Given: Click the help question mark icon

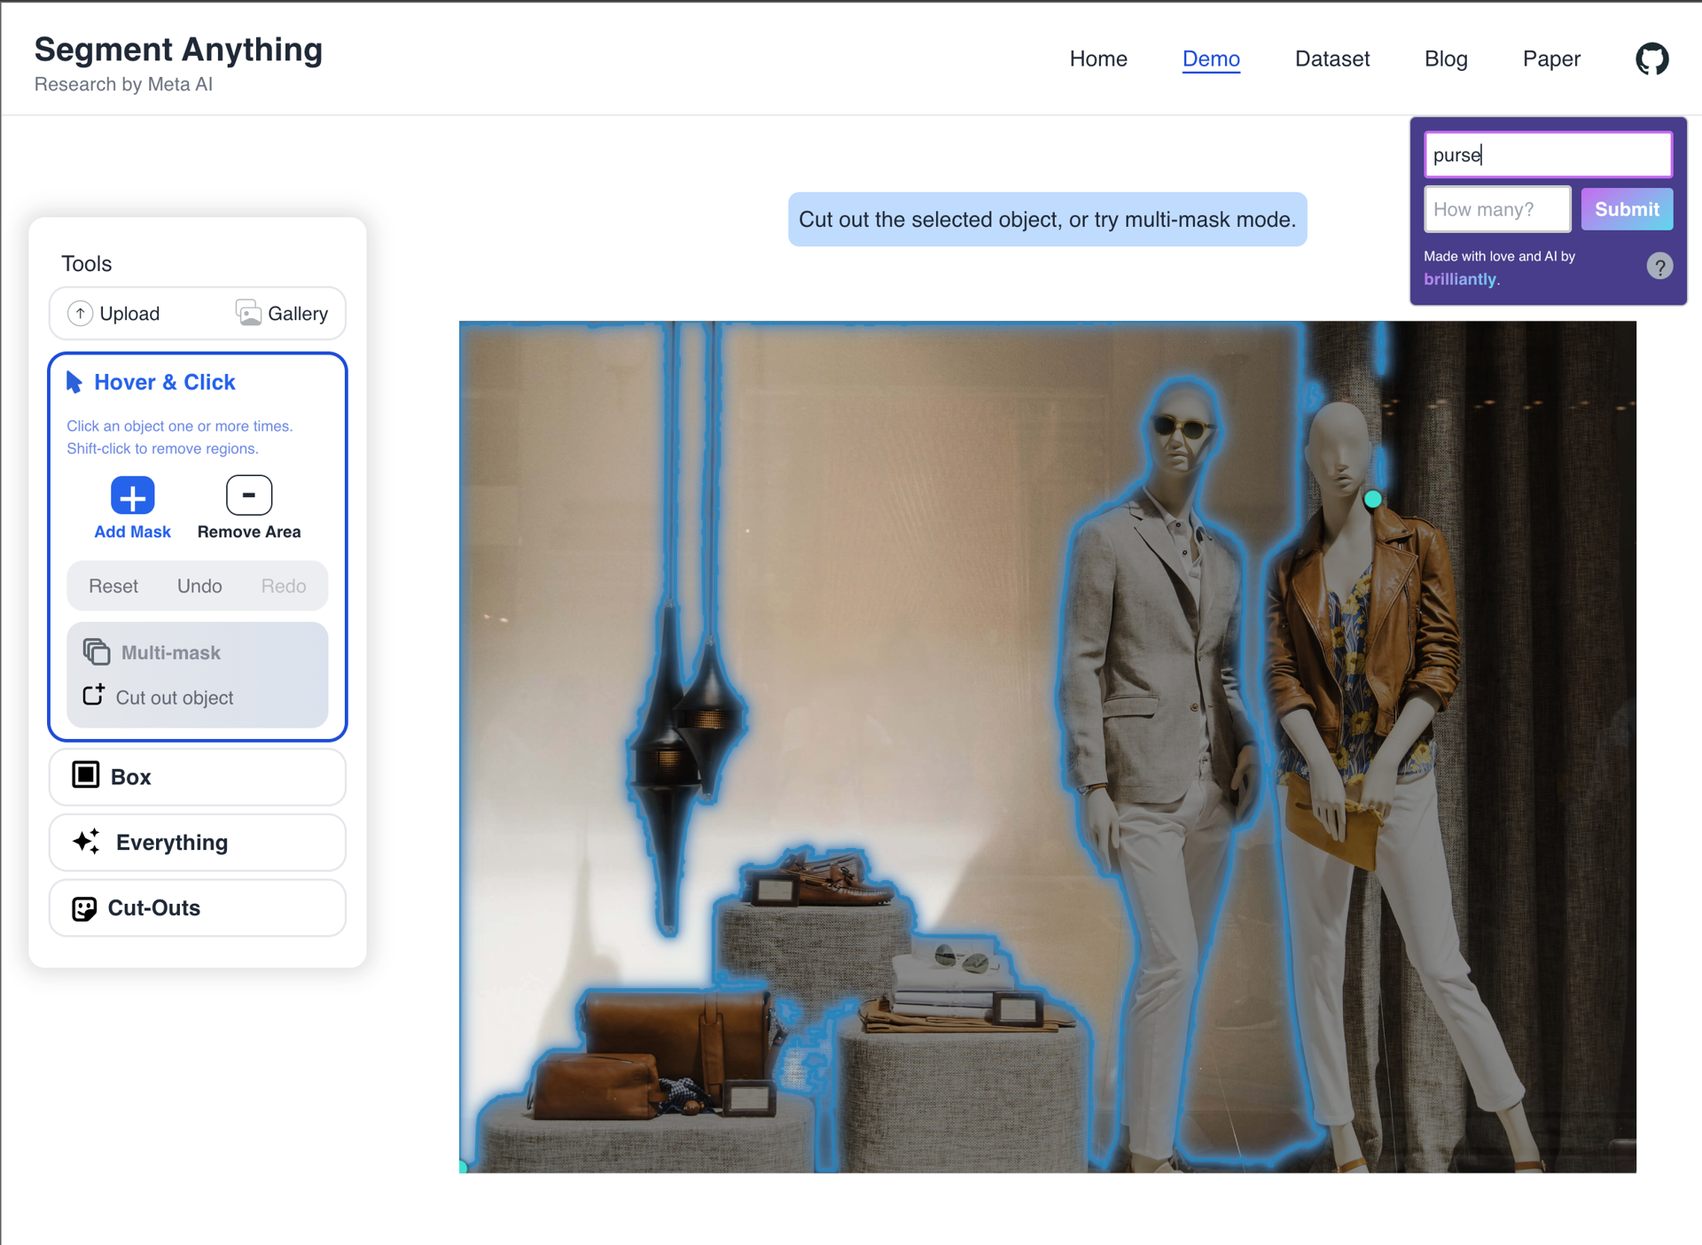Looking at the screenshot, I should click(x=1659, y=266).
